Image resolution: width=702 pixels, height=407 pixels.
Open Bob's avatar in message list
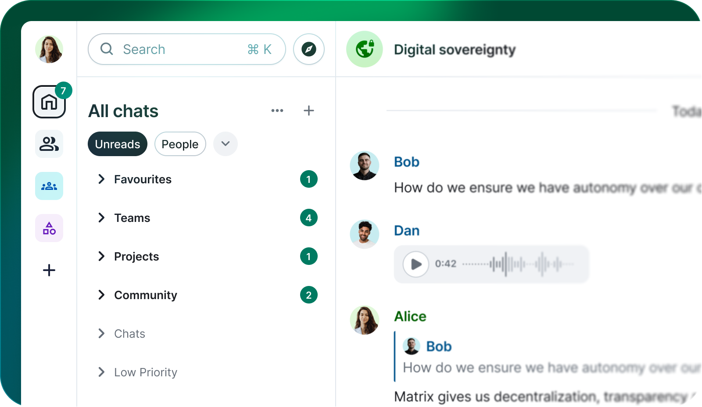(x=365, y=166)
